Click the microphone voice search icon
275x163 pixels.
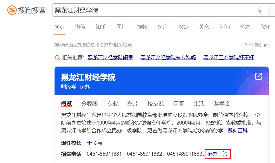pyautogui.click(x=260, y=10)
